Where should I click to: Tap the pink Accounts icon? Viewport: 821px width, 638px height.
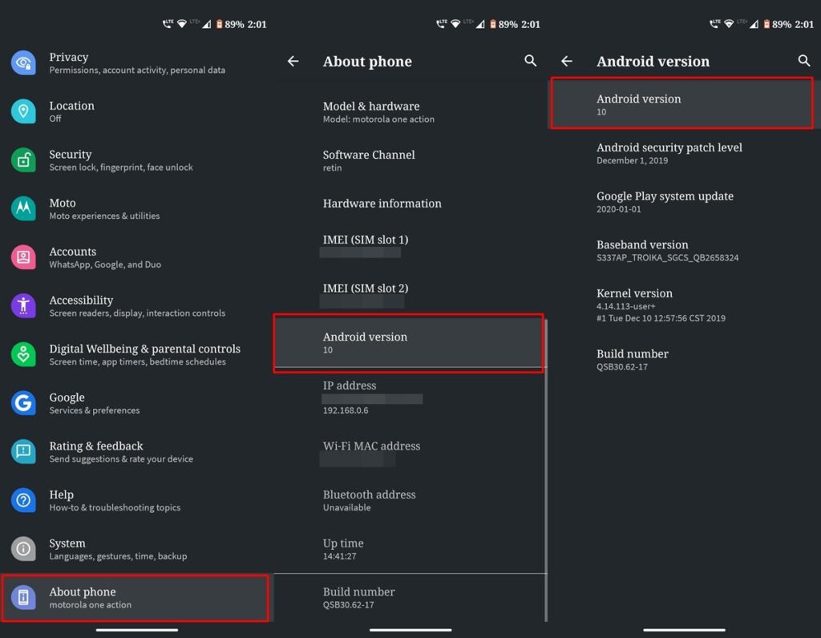23,257
